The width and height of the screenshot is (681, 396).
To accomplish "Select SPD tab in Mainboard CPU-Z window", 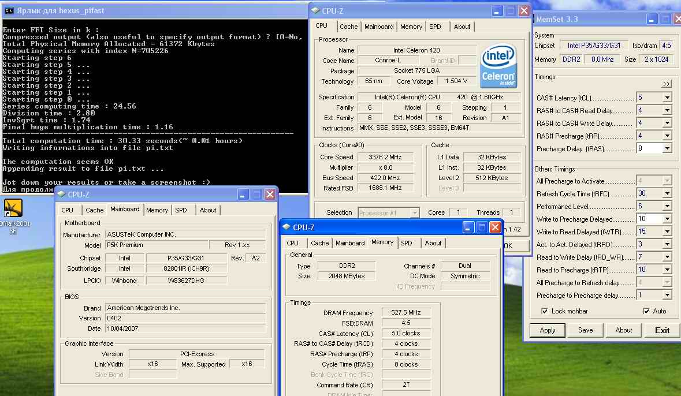I will [x=181, y=210].
